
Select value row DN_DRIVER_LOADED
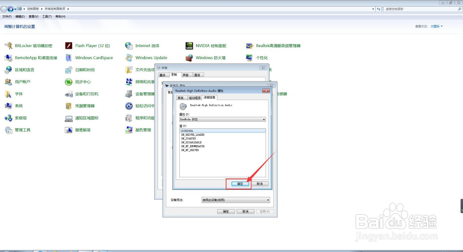223,135
